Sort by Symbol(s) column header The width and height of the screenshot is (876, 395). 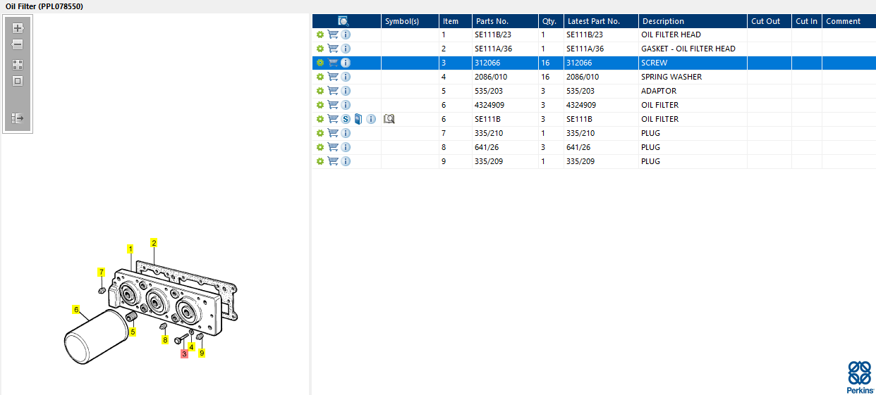[410, 21]
